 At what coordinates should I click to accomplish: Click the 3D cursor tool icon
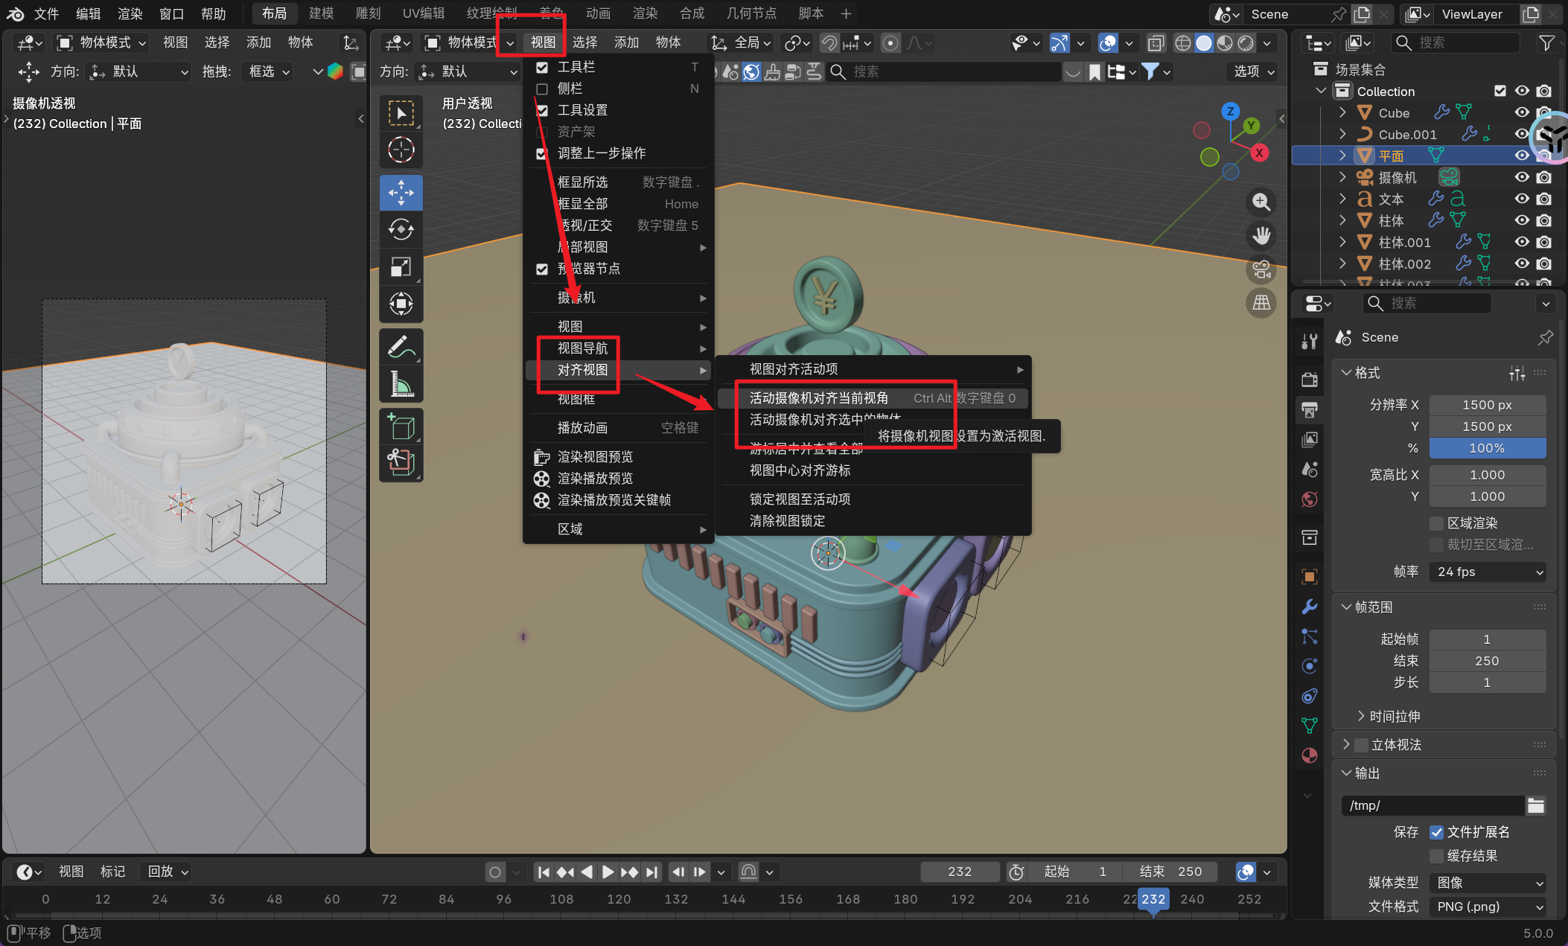401,150
